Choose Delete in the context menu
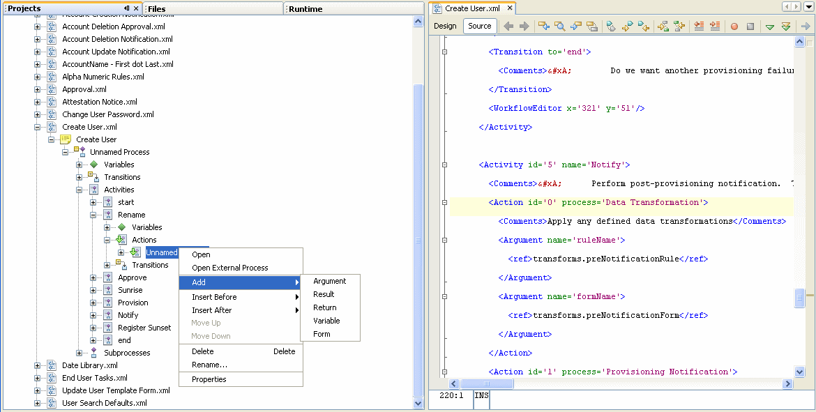816x412 pixels. pos(241,351)
